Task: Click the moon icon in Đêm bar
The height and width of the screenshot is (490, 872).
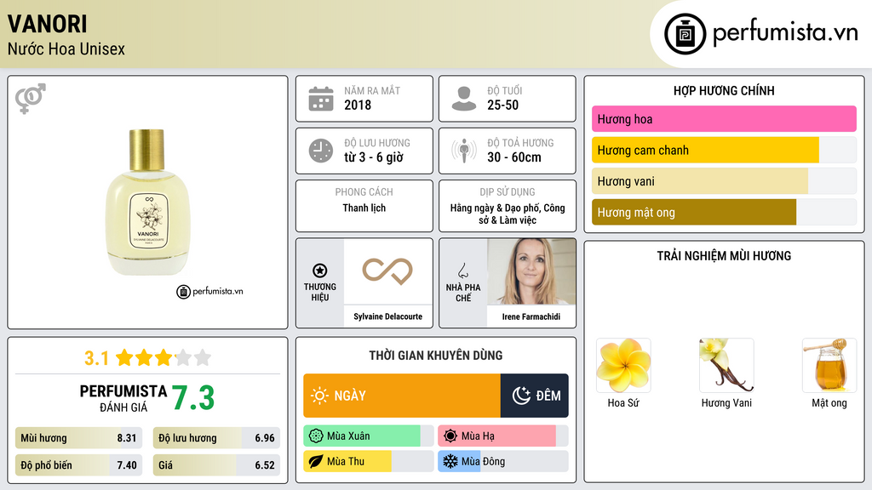Action: pos(521,396)
